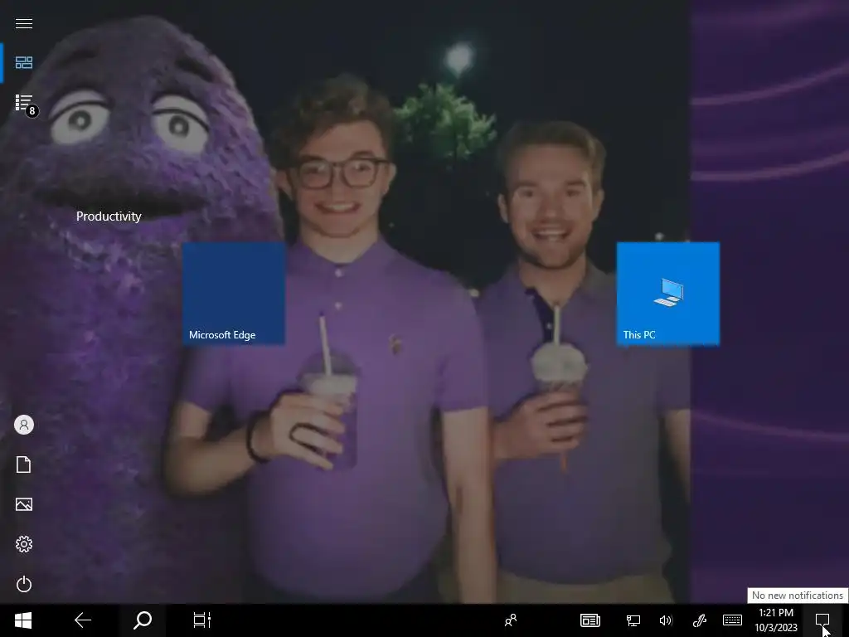This screenshot has height=637, width=849.
Task: Open Settings with the gear icon
Action: pos(24,544)
